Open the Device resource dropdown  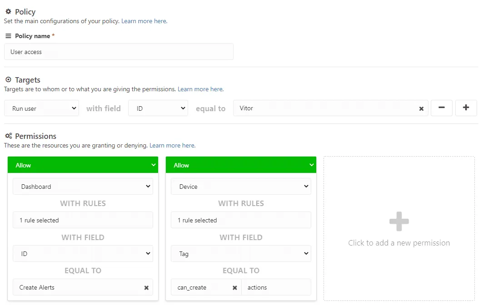coord(241,187)
